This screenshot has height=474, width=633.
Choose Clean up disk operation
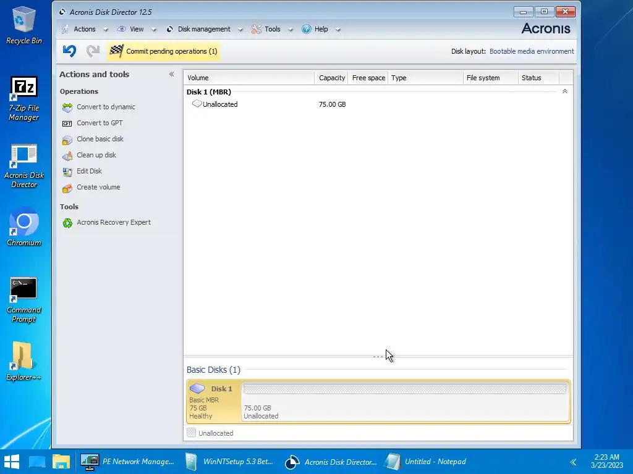(x=96, y=155)
